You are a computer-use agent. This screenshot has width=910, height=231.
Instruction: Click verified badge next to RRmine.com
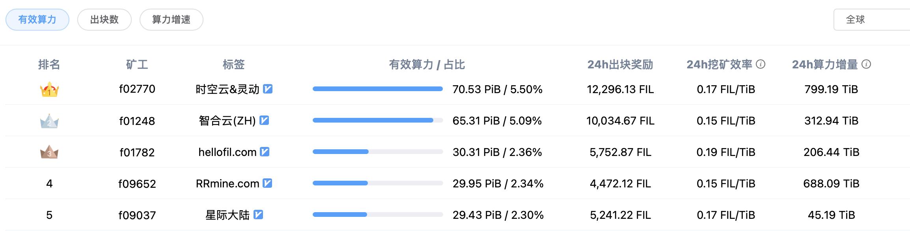[x=267, y=183]
